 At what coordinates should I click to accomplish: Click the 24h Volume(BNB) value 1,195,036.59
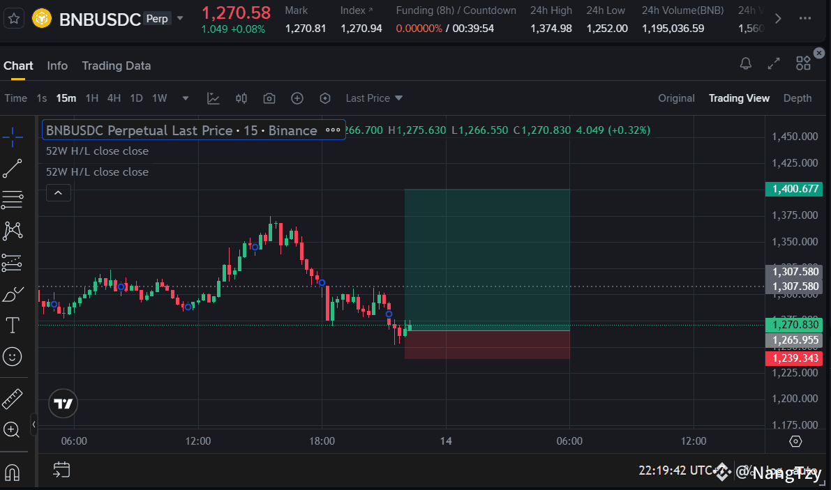(x=673, y=29)
